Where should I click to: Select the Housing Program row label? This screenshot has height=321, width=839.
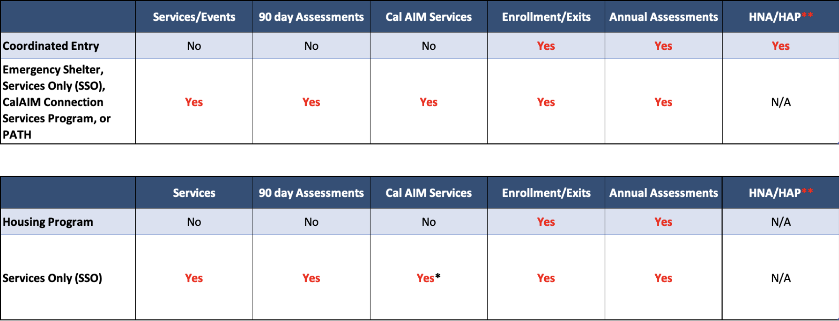coord(48,222)
